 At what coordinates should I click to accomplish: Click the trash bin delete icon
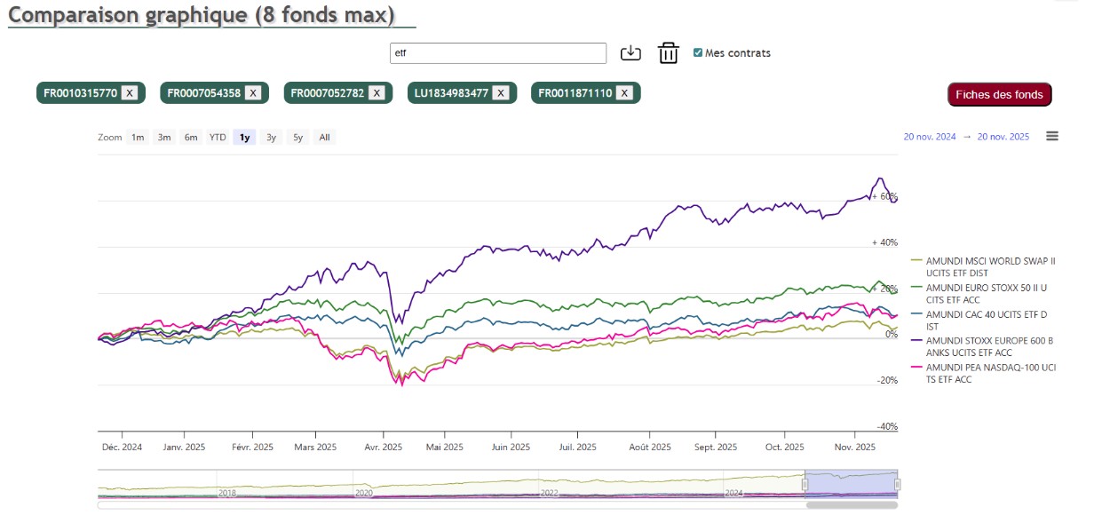[668, 53]
